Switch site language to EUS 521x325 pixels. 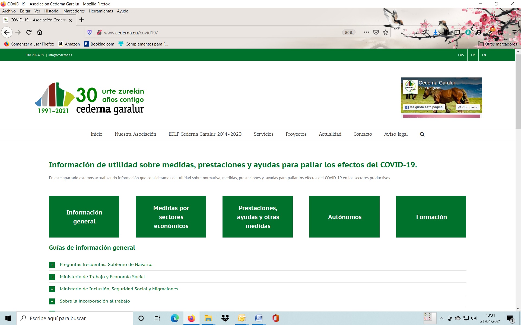point(461,55)
